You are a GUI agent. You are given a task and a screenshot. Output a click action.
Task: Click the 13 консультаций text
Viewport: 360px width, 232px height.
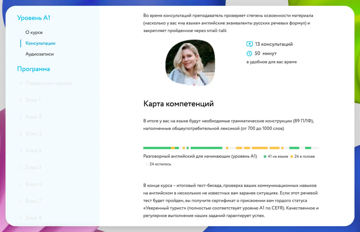[274, 44]
